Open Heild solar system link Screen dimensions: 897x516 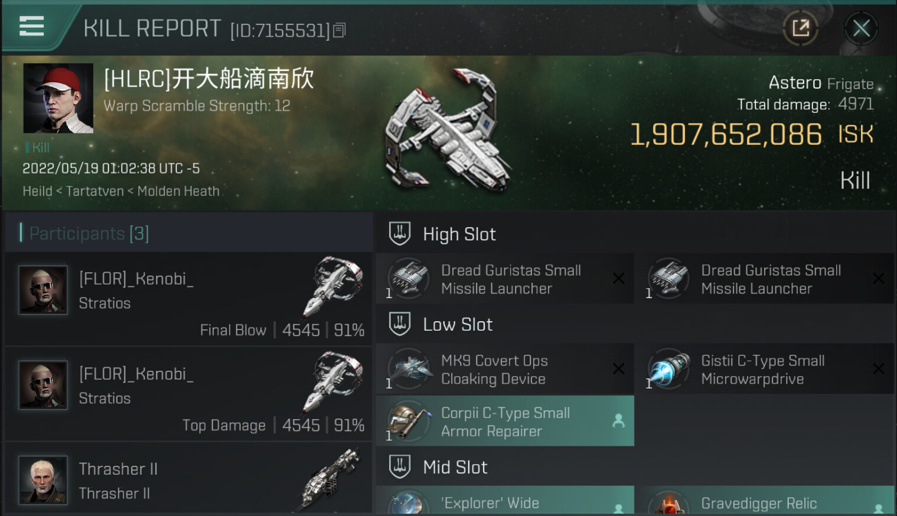[x=37, y=191]
